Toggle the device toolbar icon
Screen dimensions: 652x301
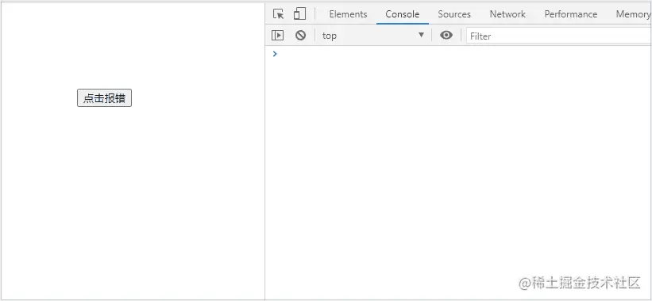(x=299, y=14)
